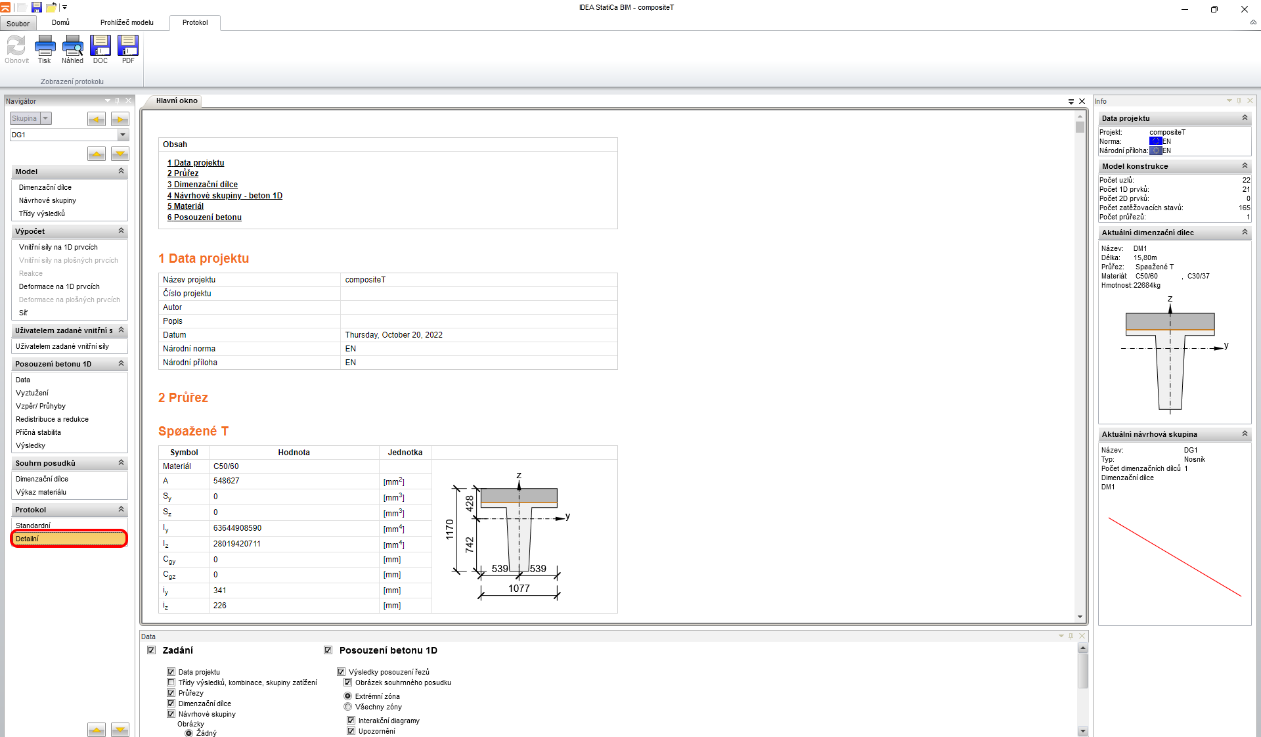Collapse the Model konstrukce info panel

pos(1245,166)
